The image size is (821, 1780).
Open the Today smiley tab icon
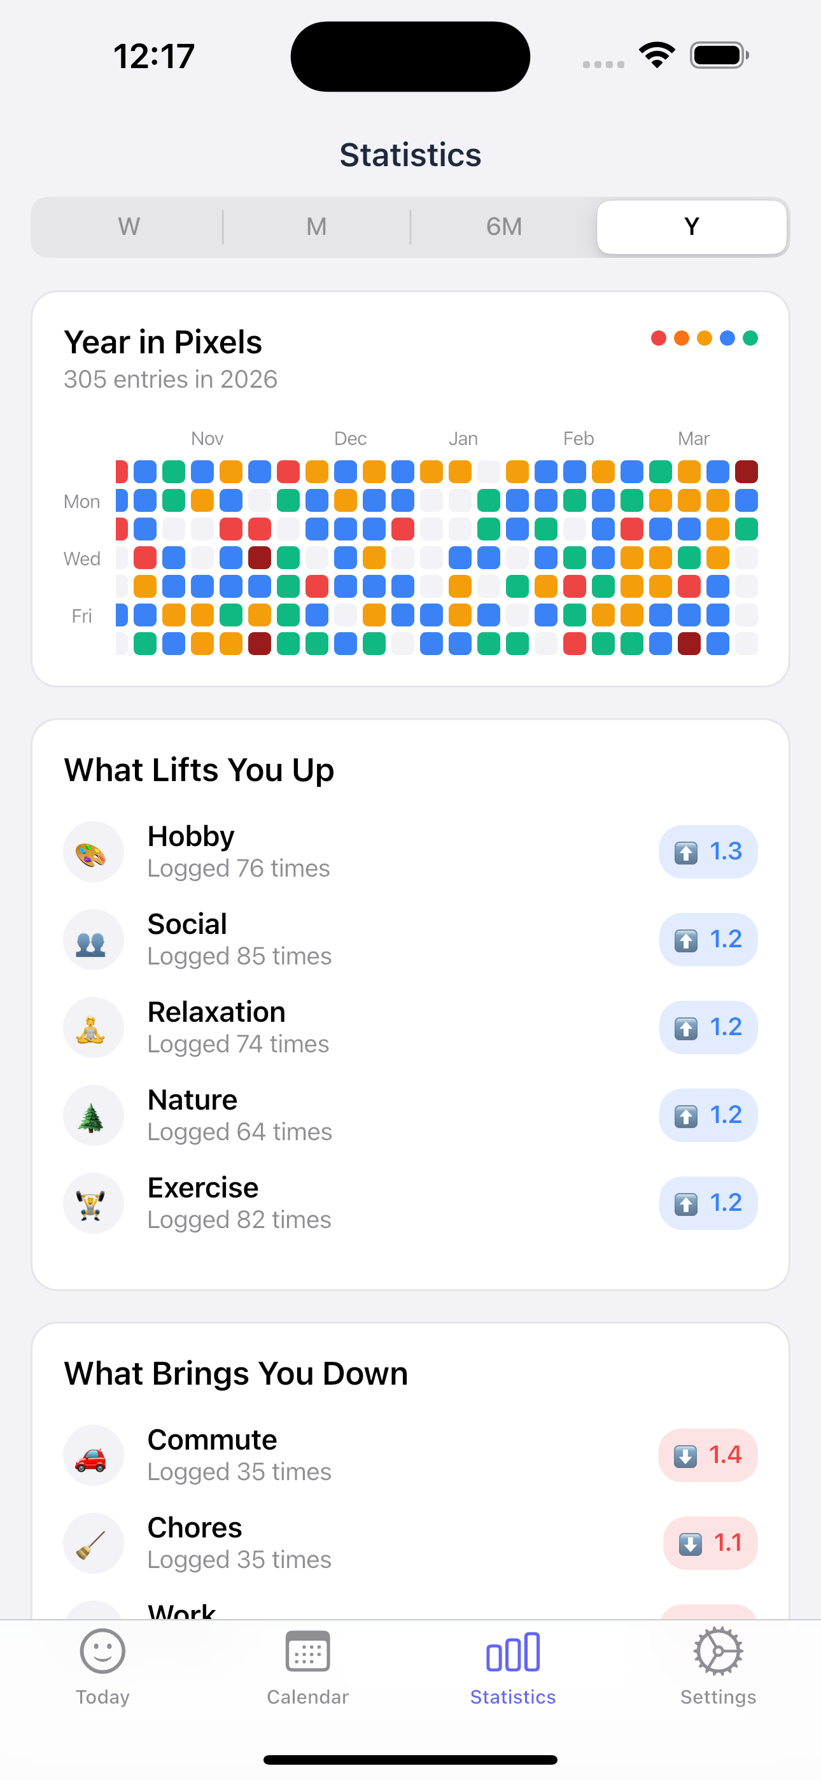[102, 1651]
